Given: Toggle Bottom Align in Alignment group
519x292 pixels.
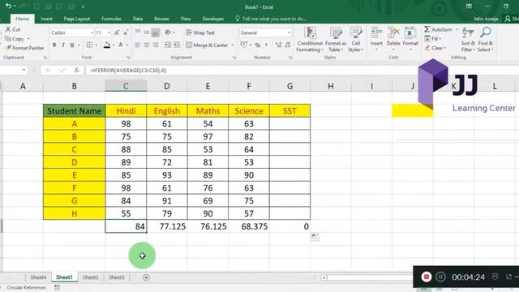Looking at the screenshot, I should coord(155,32).
